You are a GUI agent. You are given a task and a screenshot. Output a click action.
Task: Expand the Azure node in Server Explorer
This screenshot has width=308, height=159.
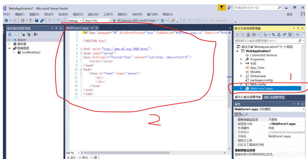9,40
